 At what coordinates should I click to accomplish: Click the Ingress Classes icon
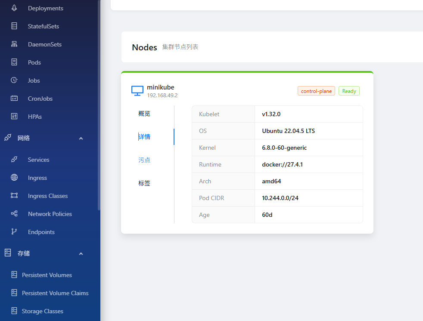[x=14, y=195]
